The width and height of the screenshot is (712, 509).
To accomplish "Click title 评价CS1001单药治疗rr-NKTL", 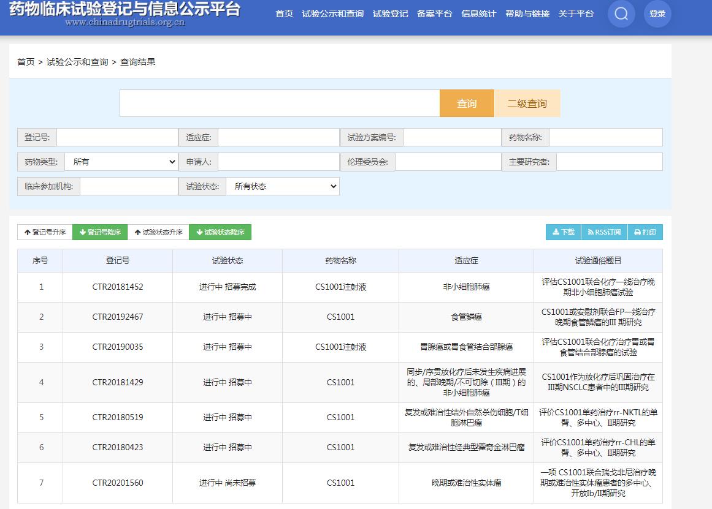I will tap(598, 417).
